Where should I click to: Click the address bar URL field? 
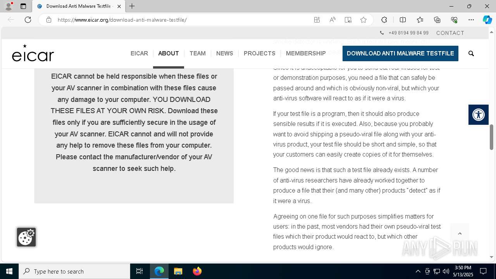coord(182,20)
